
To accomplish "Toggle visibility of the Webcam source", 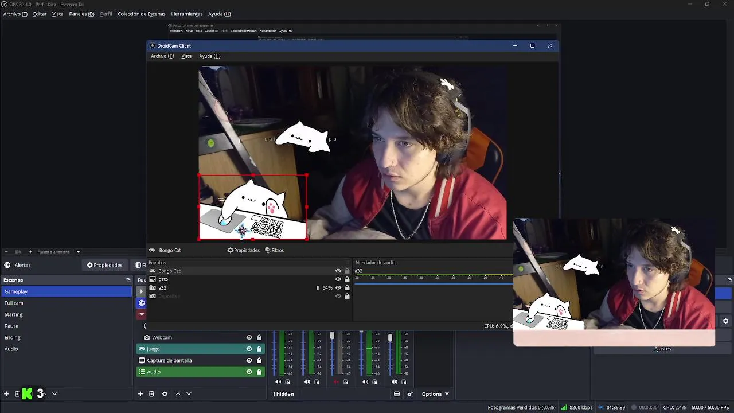I will (x=249, y=337).
